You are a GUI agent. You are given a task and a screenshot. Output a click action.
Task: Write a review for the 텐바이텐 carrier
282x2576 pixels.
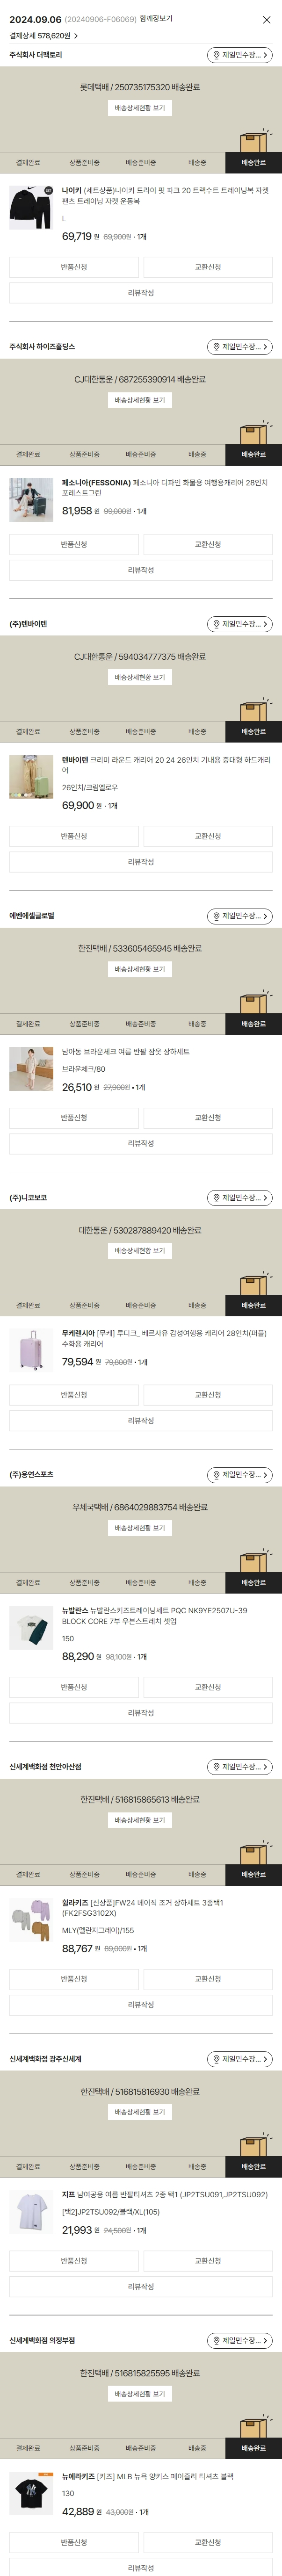click(141, 862)
